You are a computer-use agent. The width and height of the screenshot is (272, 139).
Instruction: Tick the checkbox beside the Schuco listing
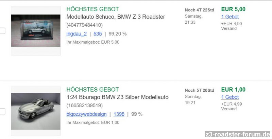coord(2,31)
